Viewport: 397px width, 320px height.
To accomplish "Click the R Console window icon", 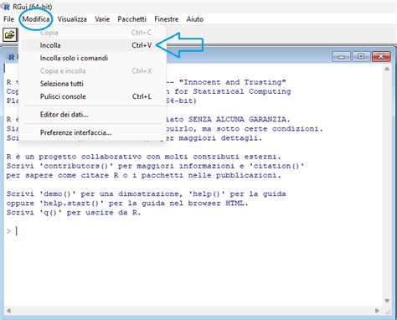I will (11, 57).
